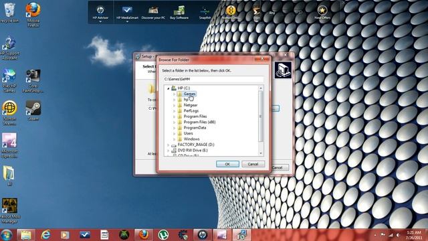Open Snapfish in the HP dock
Screen dimensions: 428x241
tap(205, 13)
